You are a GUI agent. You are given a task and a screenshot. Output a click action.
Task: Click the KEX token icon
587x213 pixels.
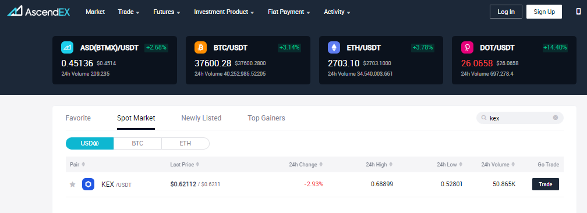(88, 184)
